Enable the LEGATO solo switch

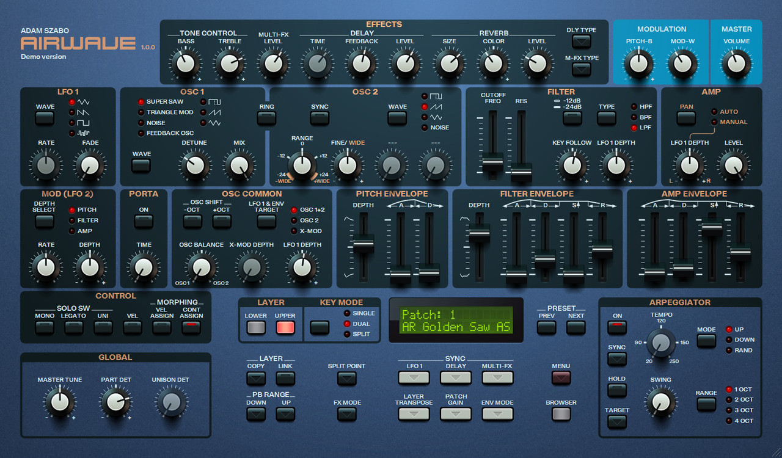coord(74,327)
